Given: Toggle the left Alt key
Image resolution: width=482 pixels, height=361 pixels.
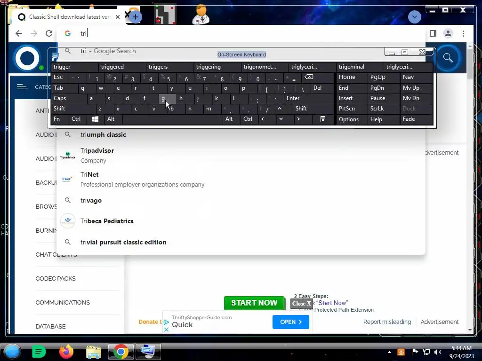Looking at the screenshot, I should click(x=113, y=119).
